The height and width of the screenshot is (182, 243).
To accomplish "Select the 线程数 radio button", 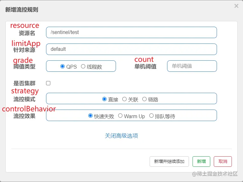I will (x=83, y=66).
